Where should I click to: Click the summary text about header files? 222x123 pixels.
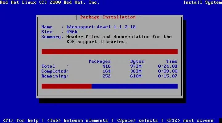tap(119, 39)
